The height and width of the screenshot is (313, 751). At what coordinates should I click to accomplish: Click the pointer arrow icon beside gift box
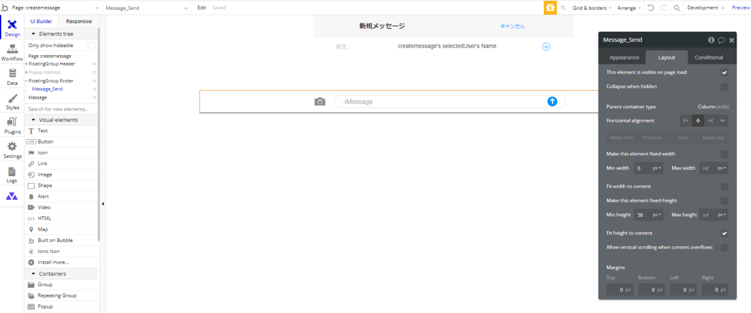coord(563,8)
